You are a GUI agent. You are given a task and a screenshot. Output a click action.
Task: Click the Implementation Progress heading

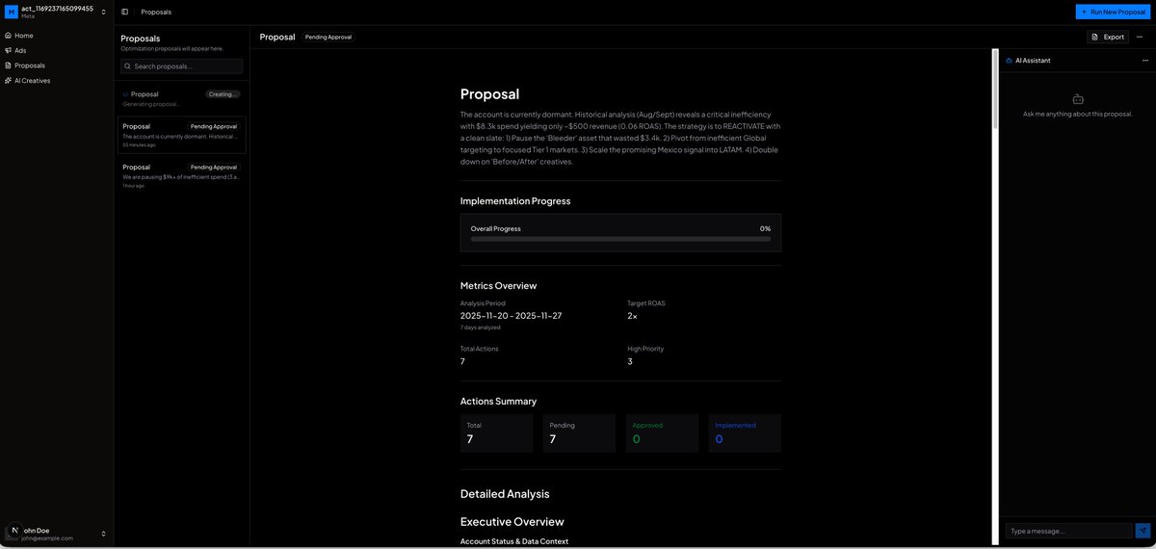(515, 201)
